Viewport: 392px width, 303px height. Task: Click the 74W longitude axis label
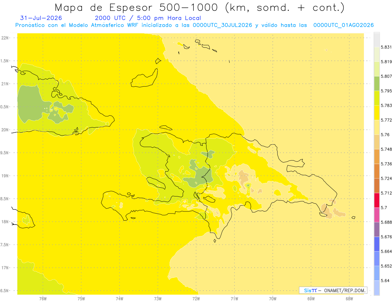(120, 298)
